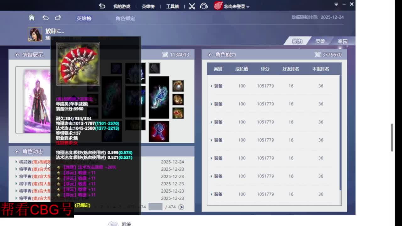
Task: Click the undo-style back arrow beside home
Action: pyautogui.click(x=46, y=18)
